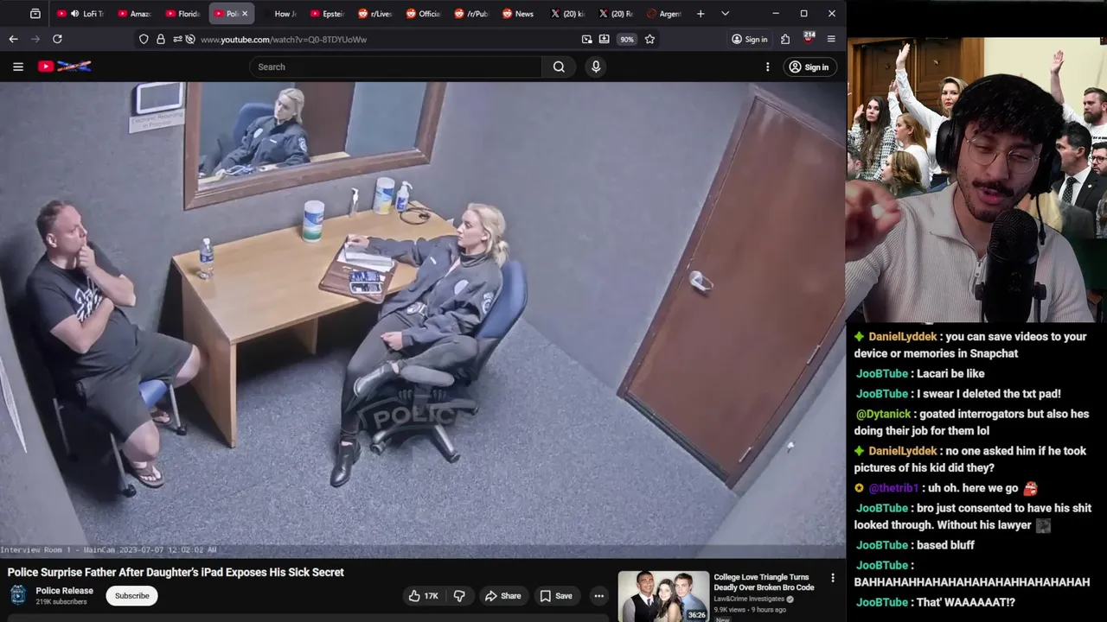Open the YouTube guide hamburger menu
This screenshot has width=1107, height=622.
(x=17, y=67)
